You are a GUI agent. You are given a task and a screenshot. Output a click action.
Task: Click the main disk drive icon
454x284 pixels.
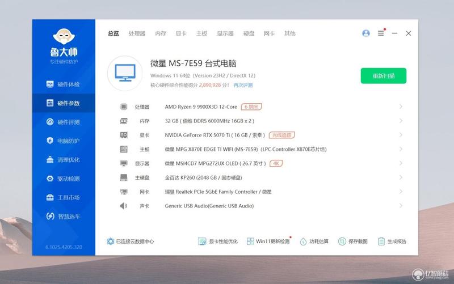click(124, 177)
